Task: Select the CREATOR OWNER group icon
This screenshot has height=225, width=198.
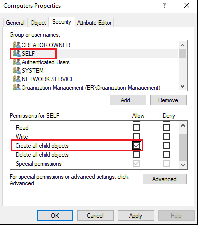Action: click(17, 45)
